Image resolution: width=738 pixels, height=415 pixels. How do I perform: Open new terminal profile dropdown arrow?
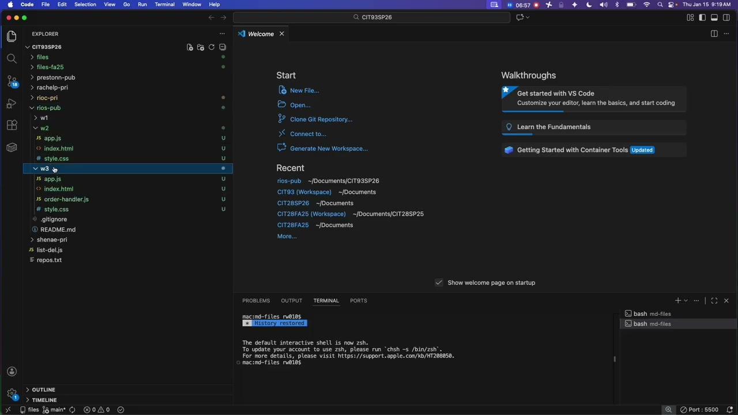(686, 301)
